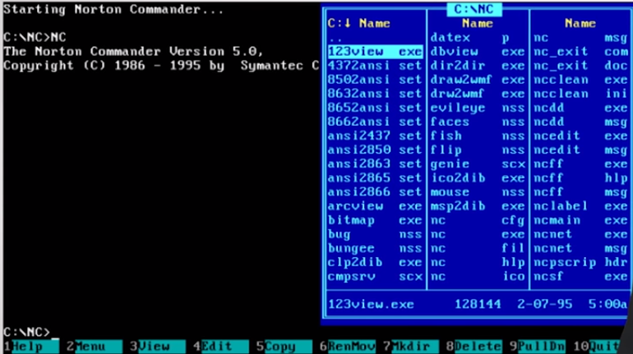This screenshot has width=633, height=354.
Task: Select file genie scx
Action: click(x=478, y=164)
